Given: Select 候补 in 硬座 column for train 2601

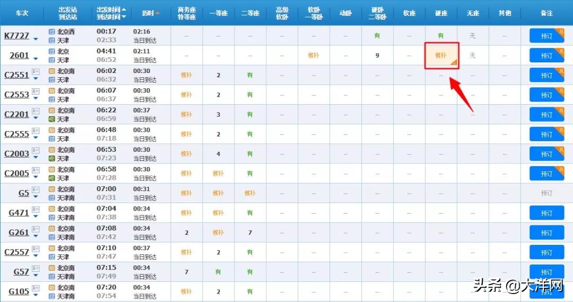Looking at the screenshot, I should click(441, 56).
